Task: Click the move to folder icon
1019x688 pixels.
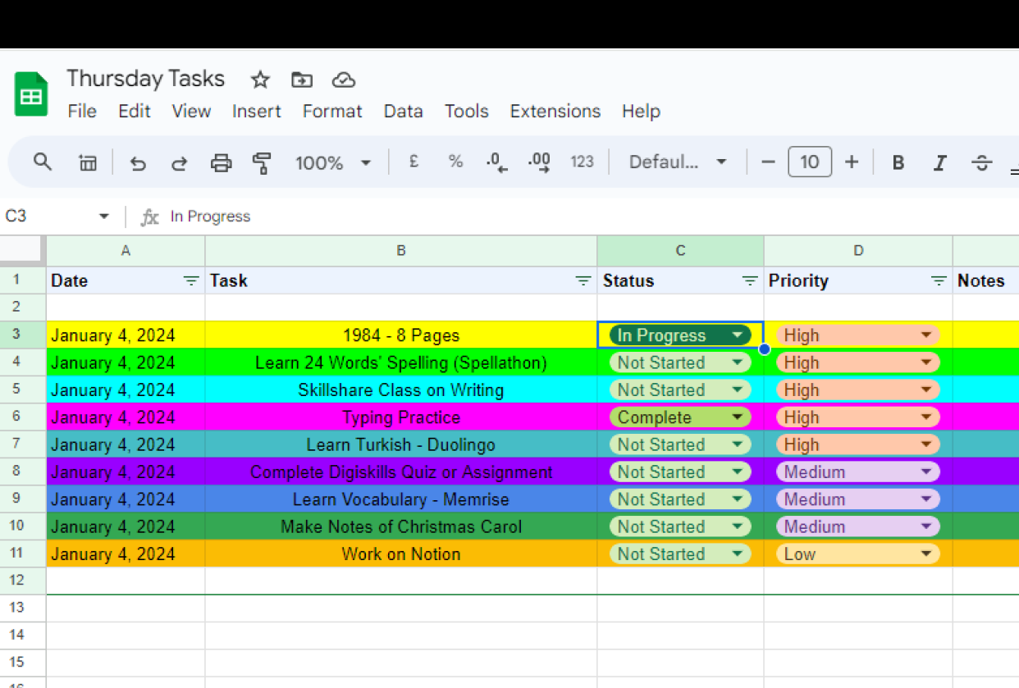Action: click(x=302, y=80)
